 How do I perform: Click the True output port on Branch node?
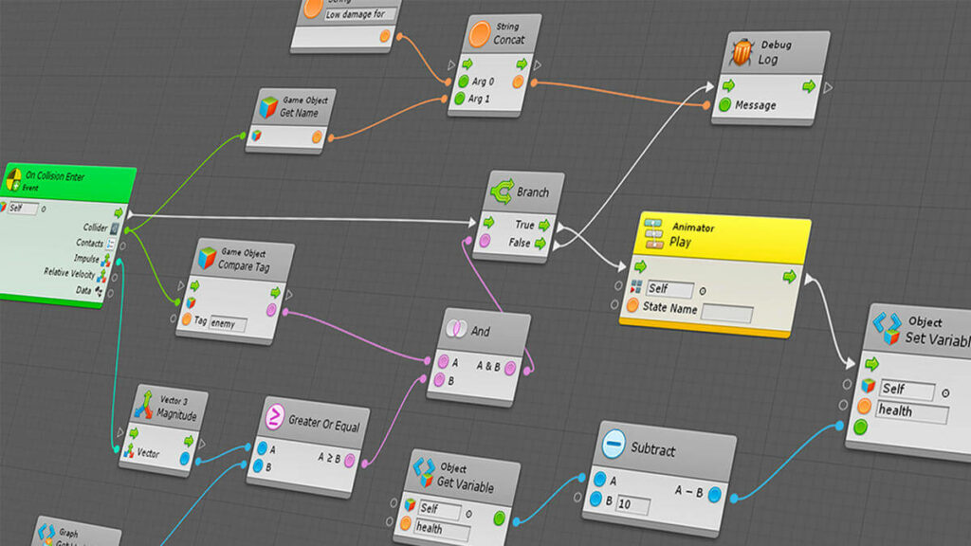point(545,227)
